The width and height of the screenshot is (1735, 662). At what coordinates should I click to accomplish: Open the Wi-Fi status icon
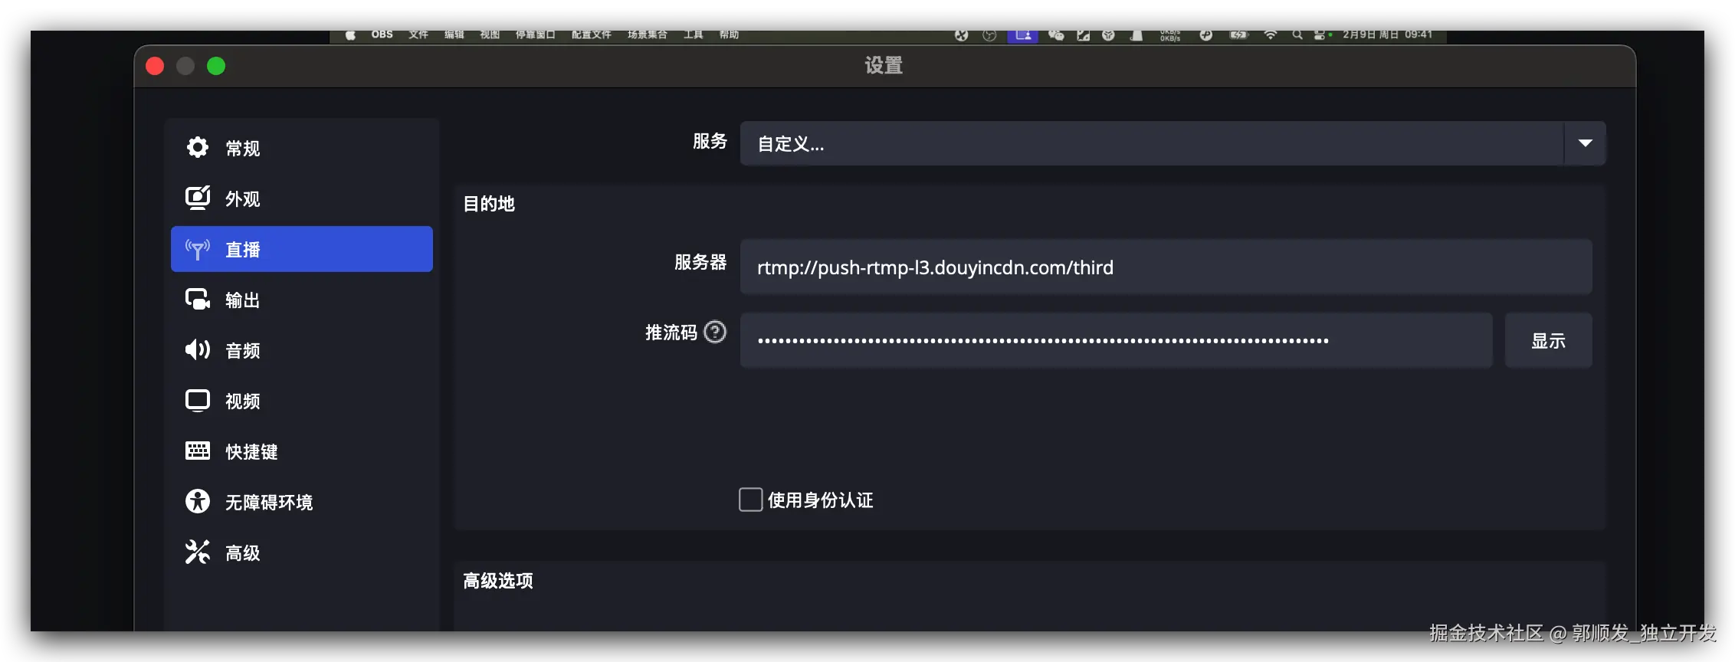(x=1271, y=35)
